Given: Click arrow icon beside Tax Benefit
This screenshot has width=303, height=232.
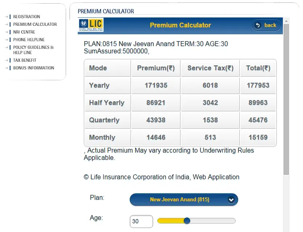Looking at the screenshot, I should tap(6, 60).
